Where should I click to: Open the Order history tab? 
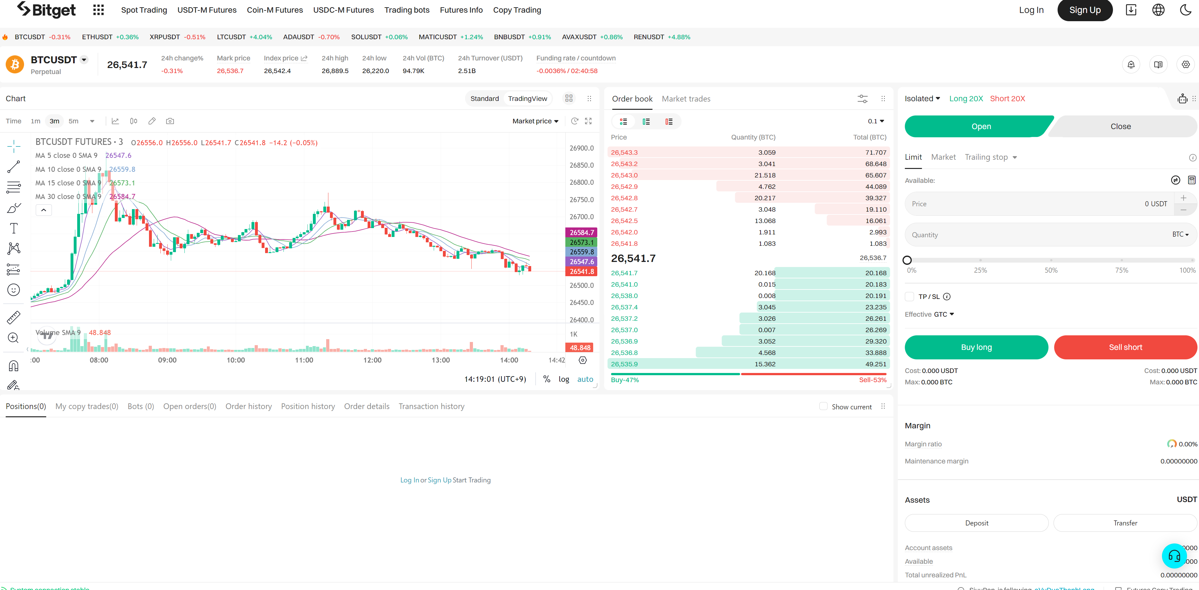tap(249, 406)
